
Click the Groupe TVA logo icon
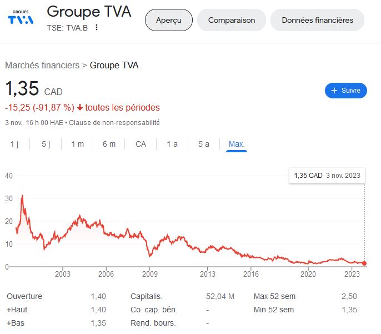tap(21, 18)
